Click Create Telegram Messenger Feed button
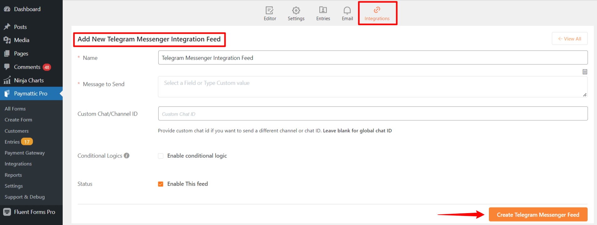Screen dimensions: 597x225 [x=538, y=215]
